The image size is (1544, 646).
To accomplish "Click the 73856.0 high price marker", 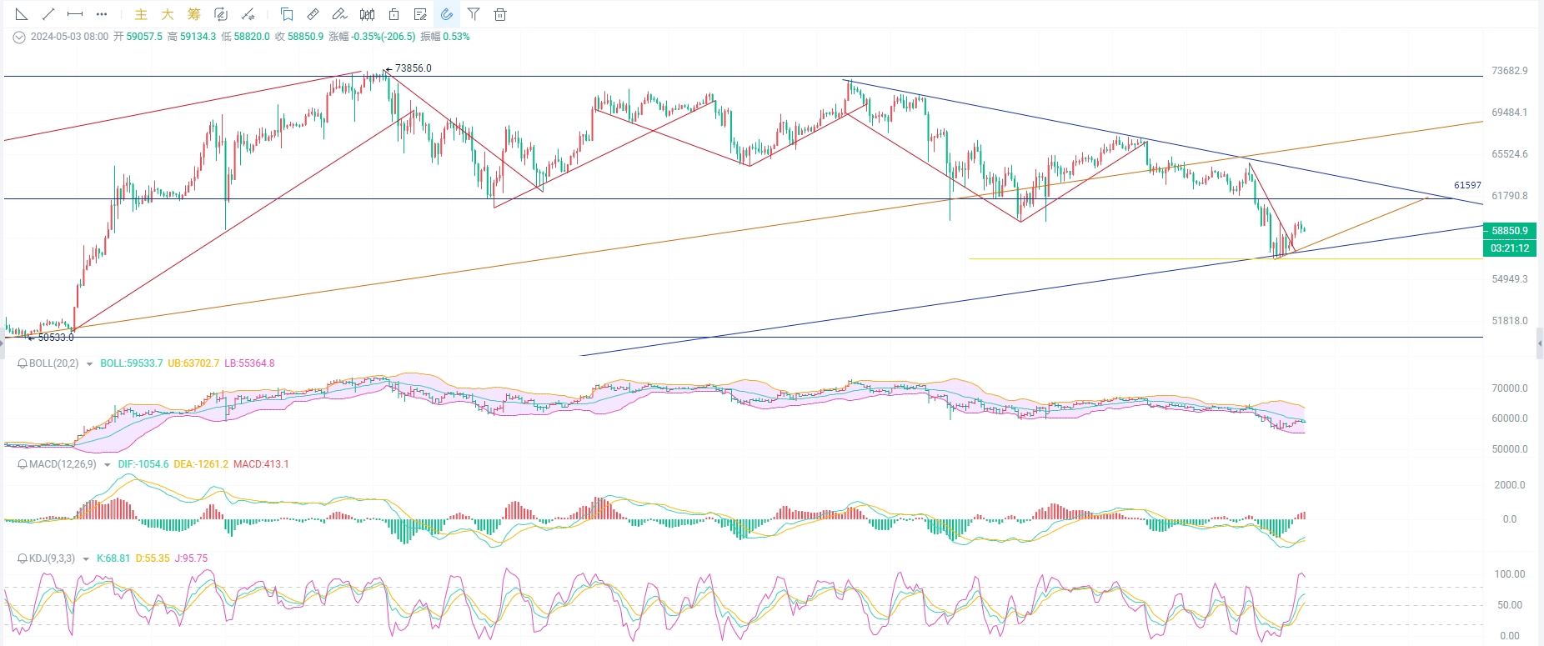I will [413, 68].
